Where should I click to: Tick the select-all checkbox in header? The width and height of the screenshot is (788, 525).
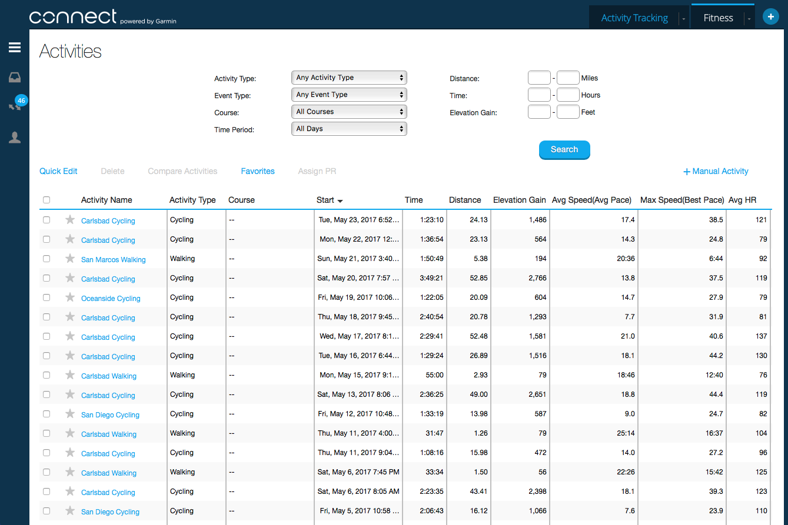coord(46,200)
